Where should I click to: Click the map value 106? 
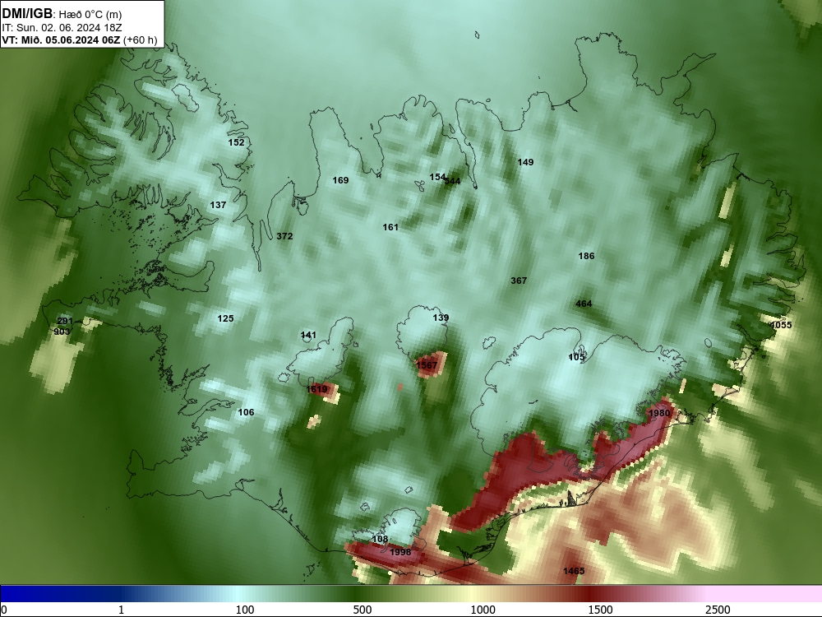pos(246,412)
